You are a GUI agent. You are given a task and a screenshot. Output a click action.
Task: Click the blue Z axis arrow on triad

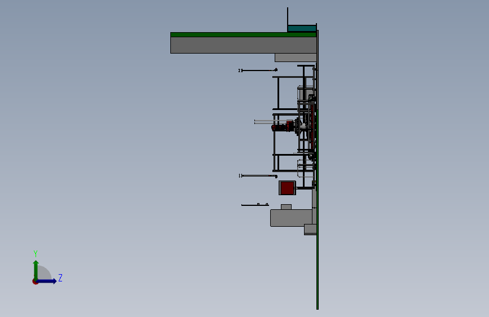[46, 281]
